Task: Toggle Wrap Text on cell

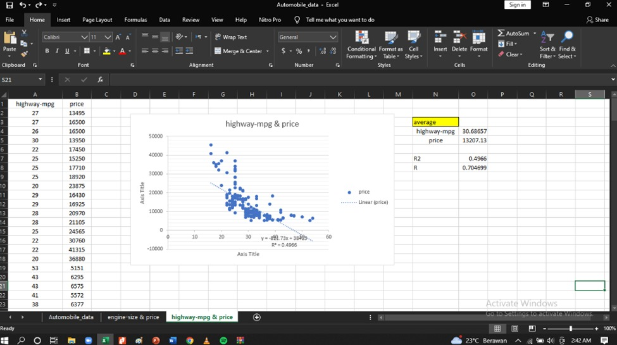Action: coord(231,37)
